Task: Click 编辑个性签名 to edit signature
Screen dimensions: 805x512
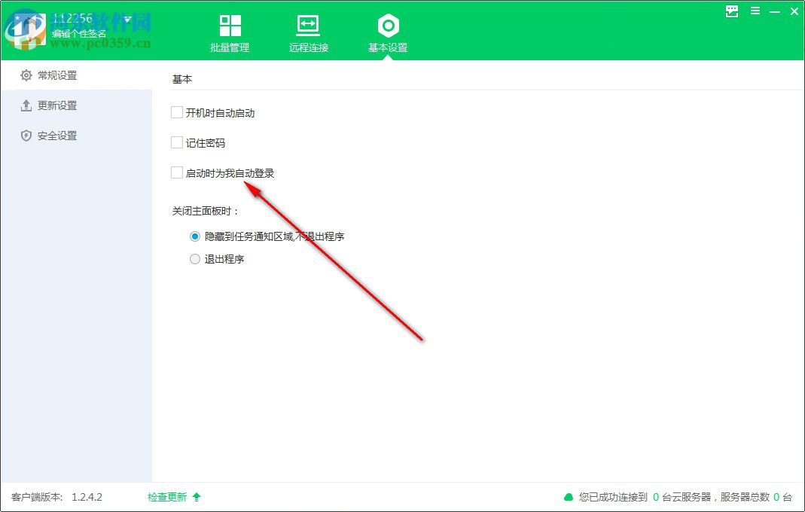Action: click(78, 34)
